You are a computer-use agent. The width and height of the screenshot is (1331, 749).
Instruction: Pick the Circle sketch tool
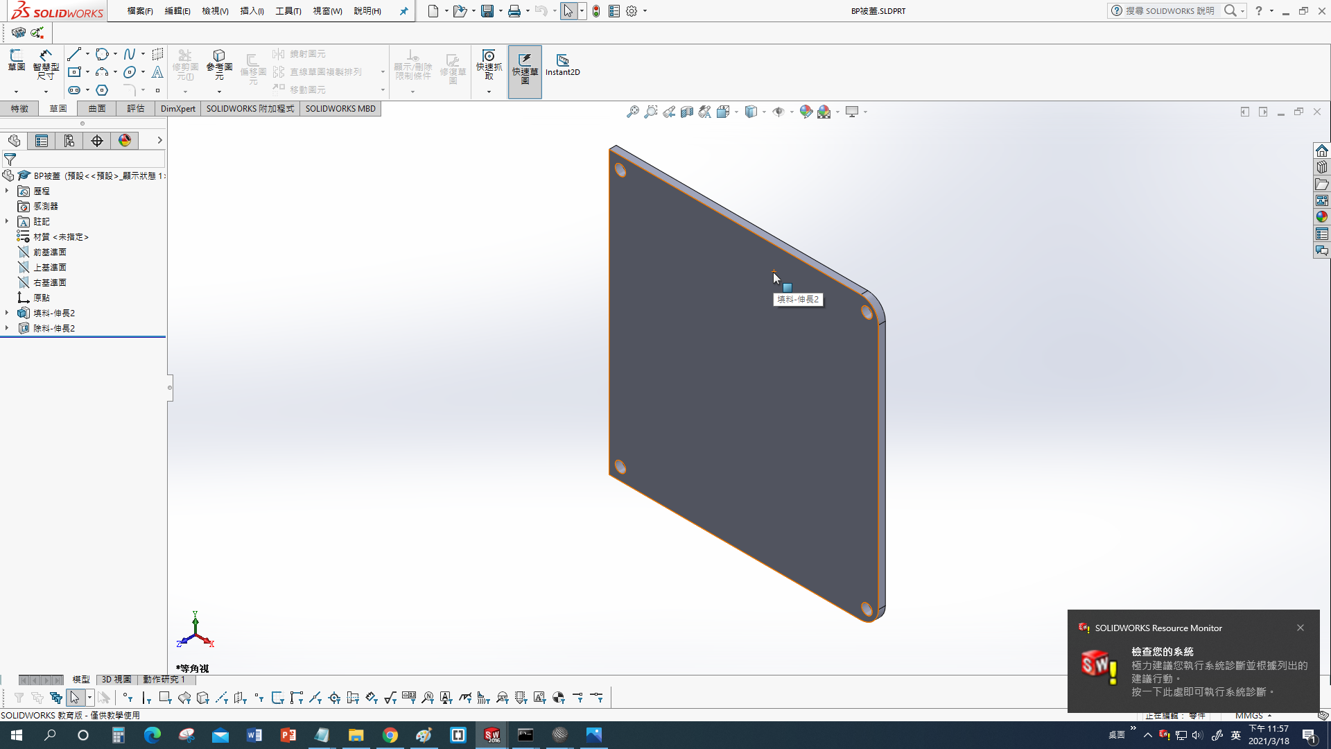(x=103, y=54)
